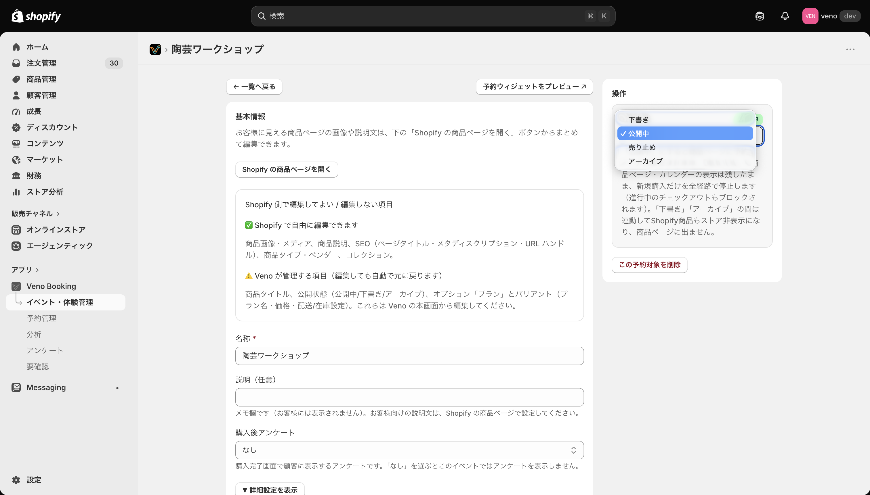Screen dimensions: 870x495
Task: Open アンケート in Veno Booking submenu
Action: pos(45,350)
